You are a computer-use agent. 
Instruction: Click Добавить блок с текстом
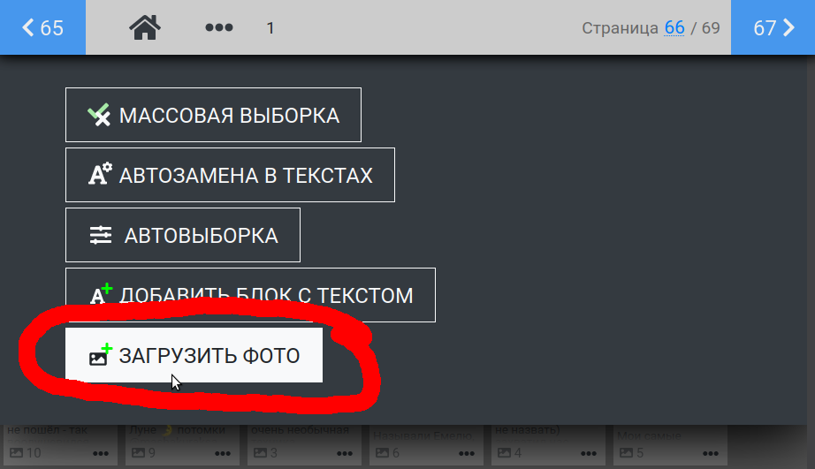click(x=250, y=295)
